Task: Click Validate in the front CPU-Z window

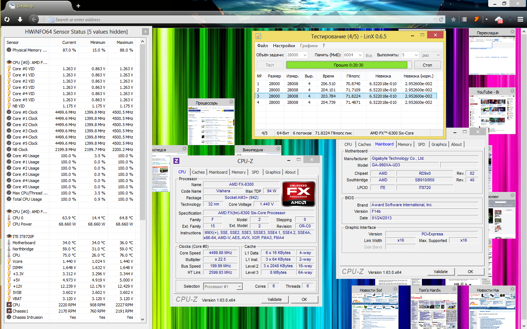Action: click(x=274, y=299)
